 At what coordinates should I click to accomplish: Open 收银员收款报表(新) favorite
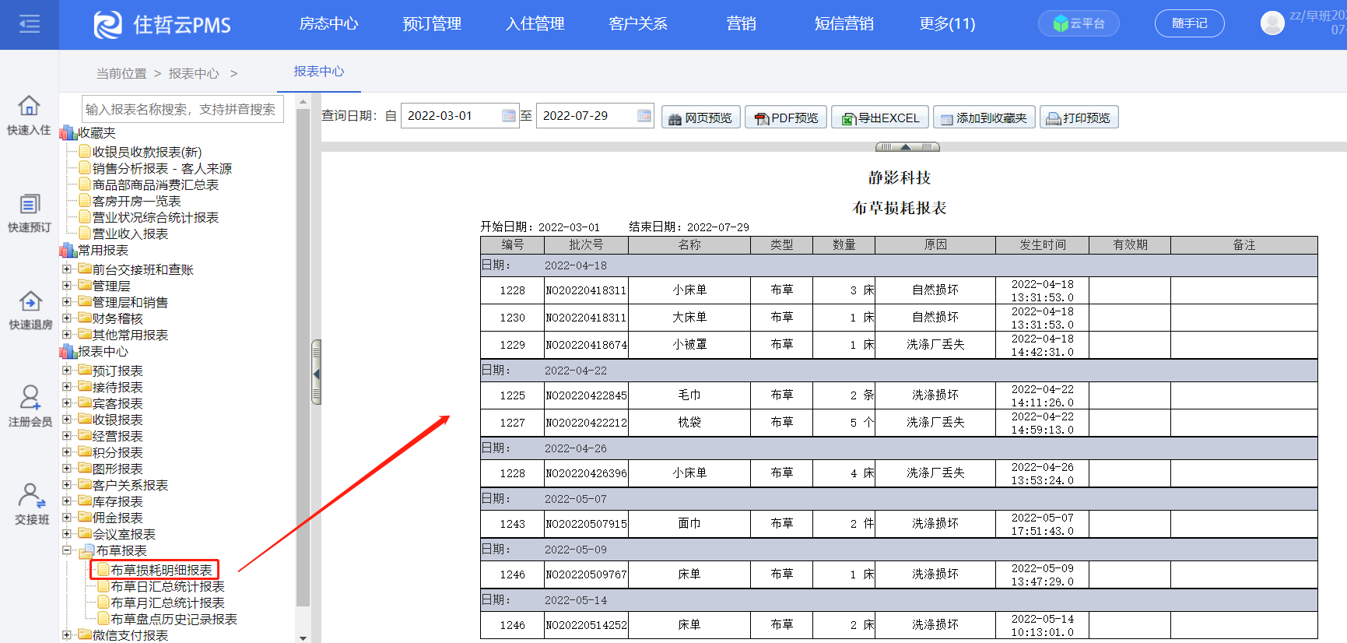(x=147, y=152)
